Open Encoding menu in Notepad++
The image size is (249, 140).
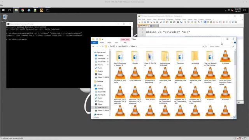click(x=161, y=19)
